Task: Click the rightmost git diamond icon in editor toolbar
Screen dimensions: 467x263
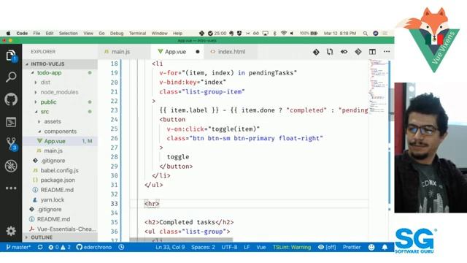Action: click(358, 52)
